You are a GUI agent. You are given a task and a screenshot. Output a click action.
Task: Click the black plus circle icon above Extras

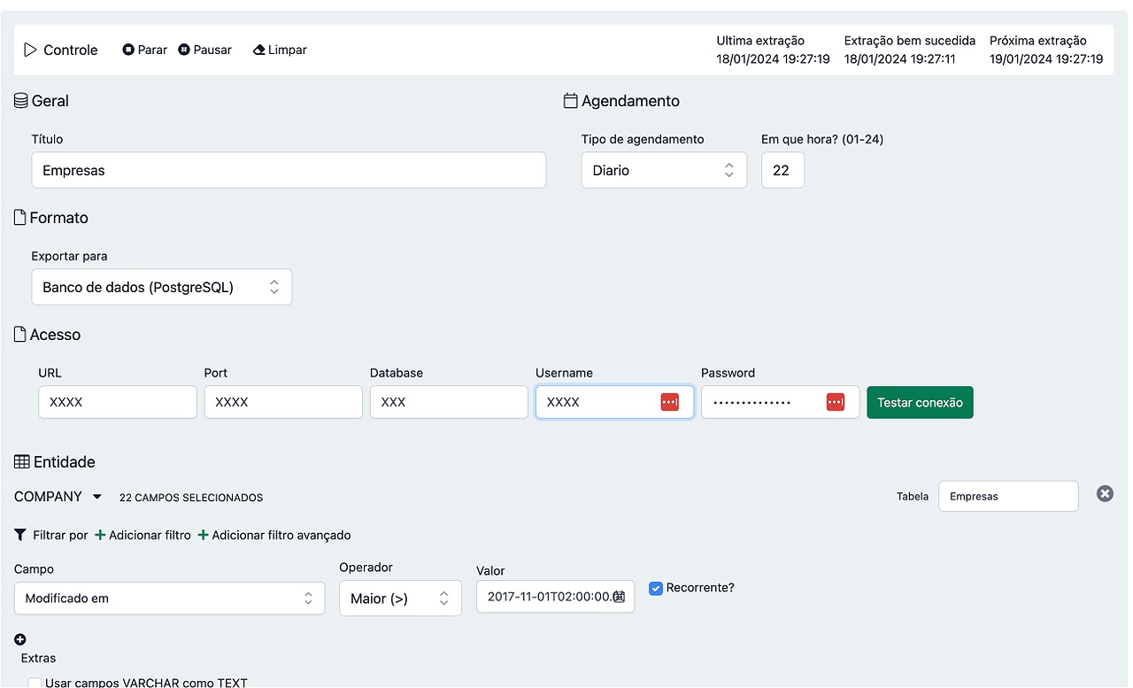[20, 639]
